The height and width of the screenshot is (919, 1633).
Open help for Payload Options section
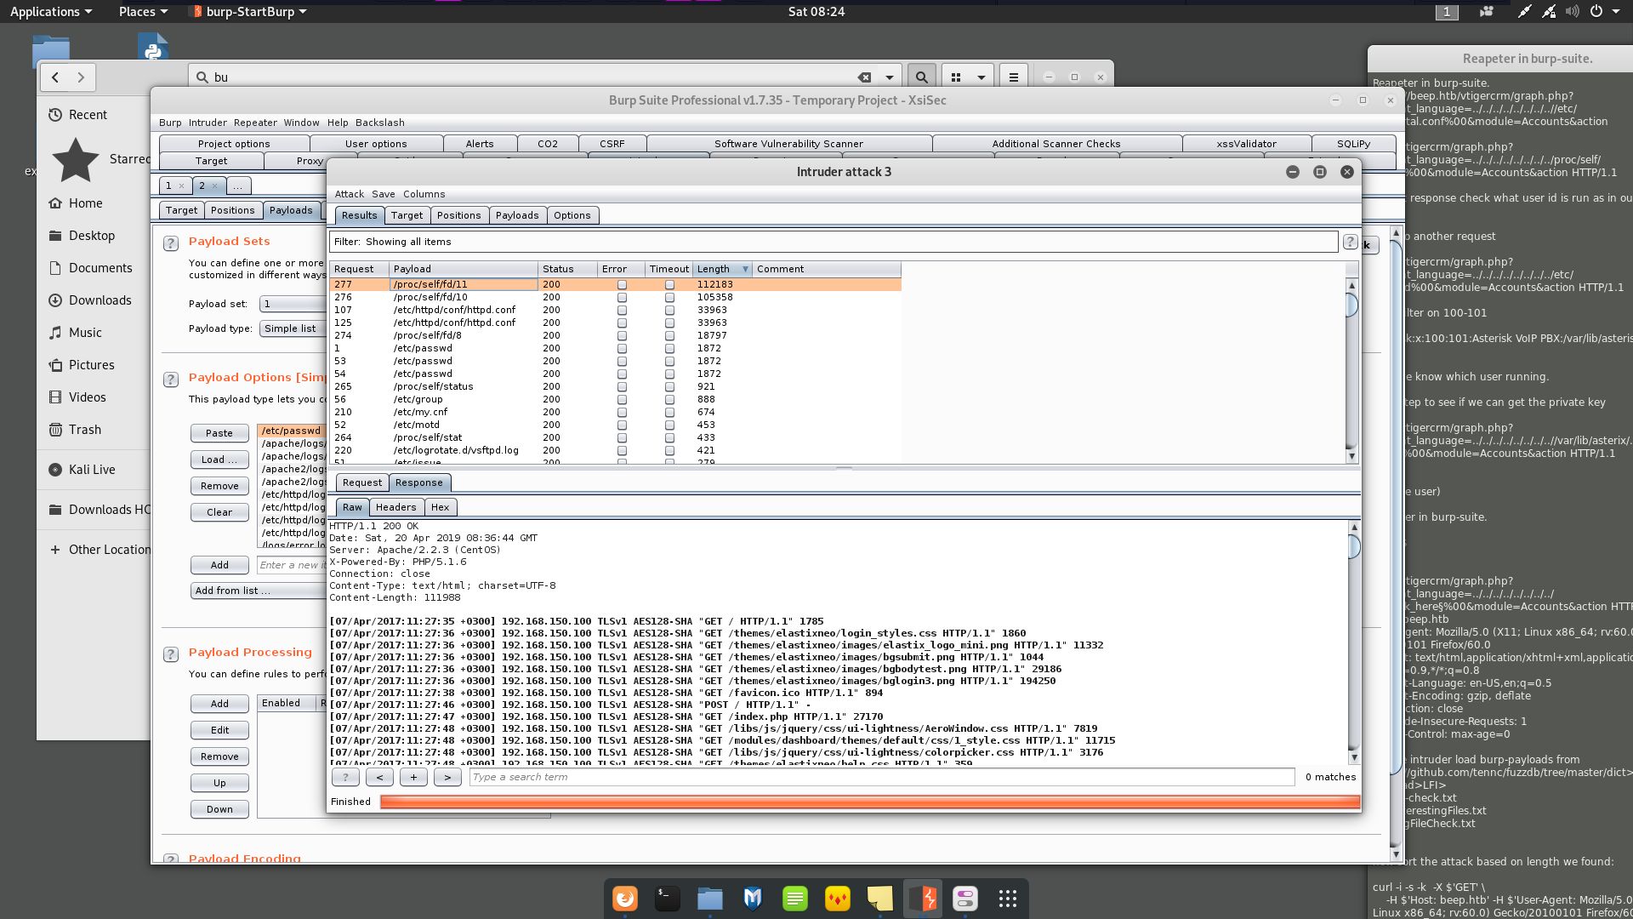(171, 380)
